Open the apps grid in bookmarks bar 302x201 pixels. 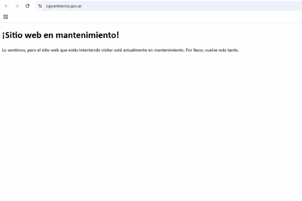pos(6,17)
